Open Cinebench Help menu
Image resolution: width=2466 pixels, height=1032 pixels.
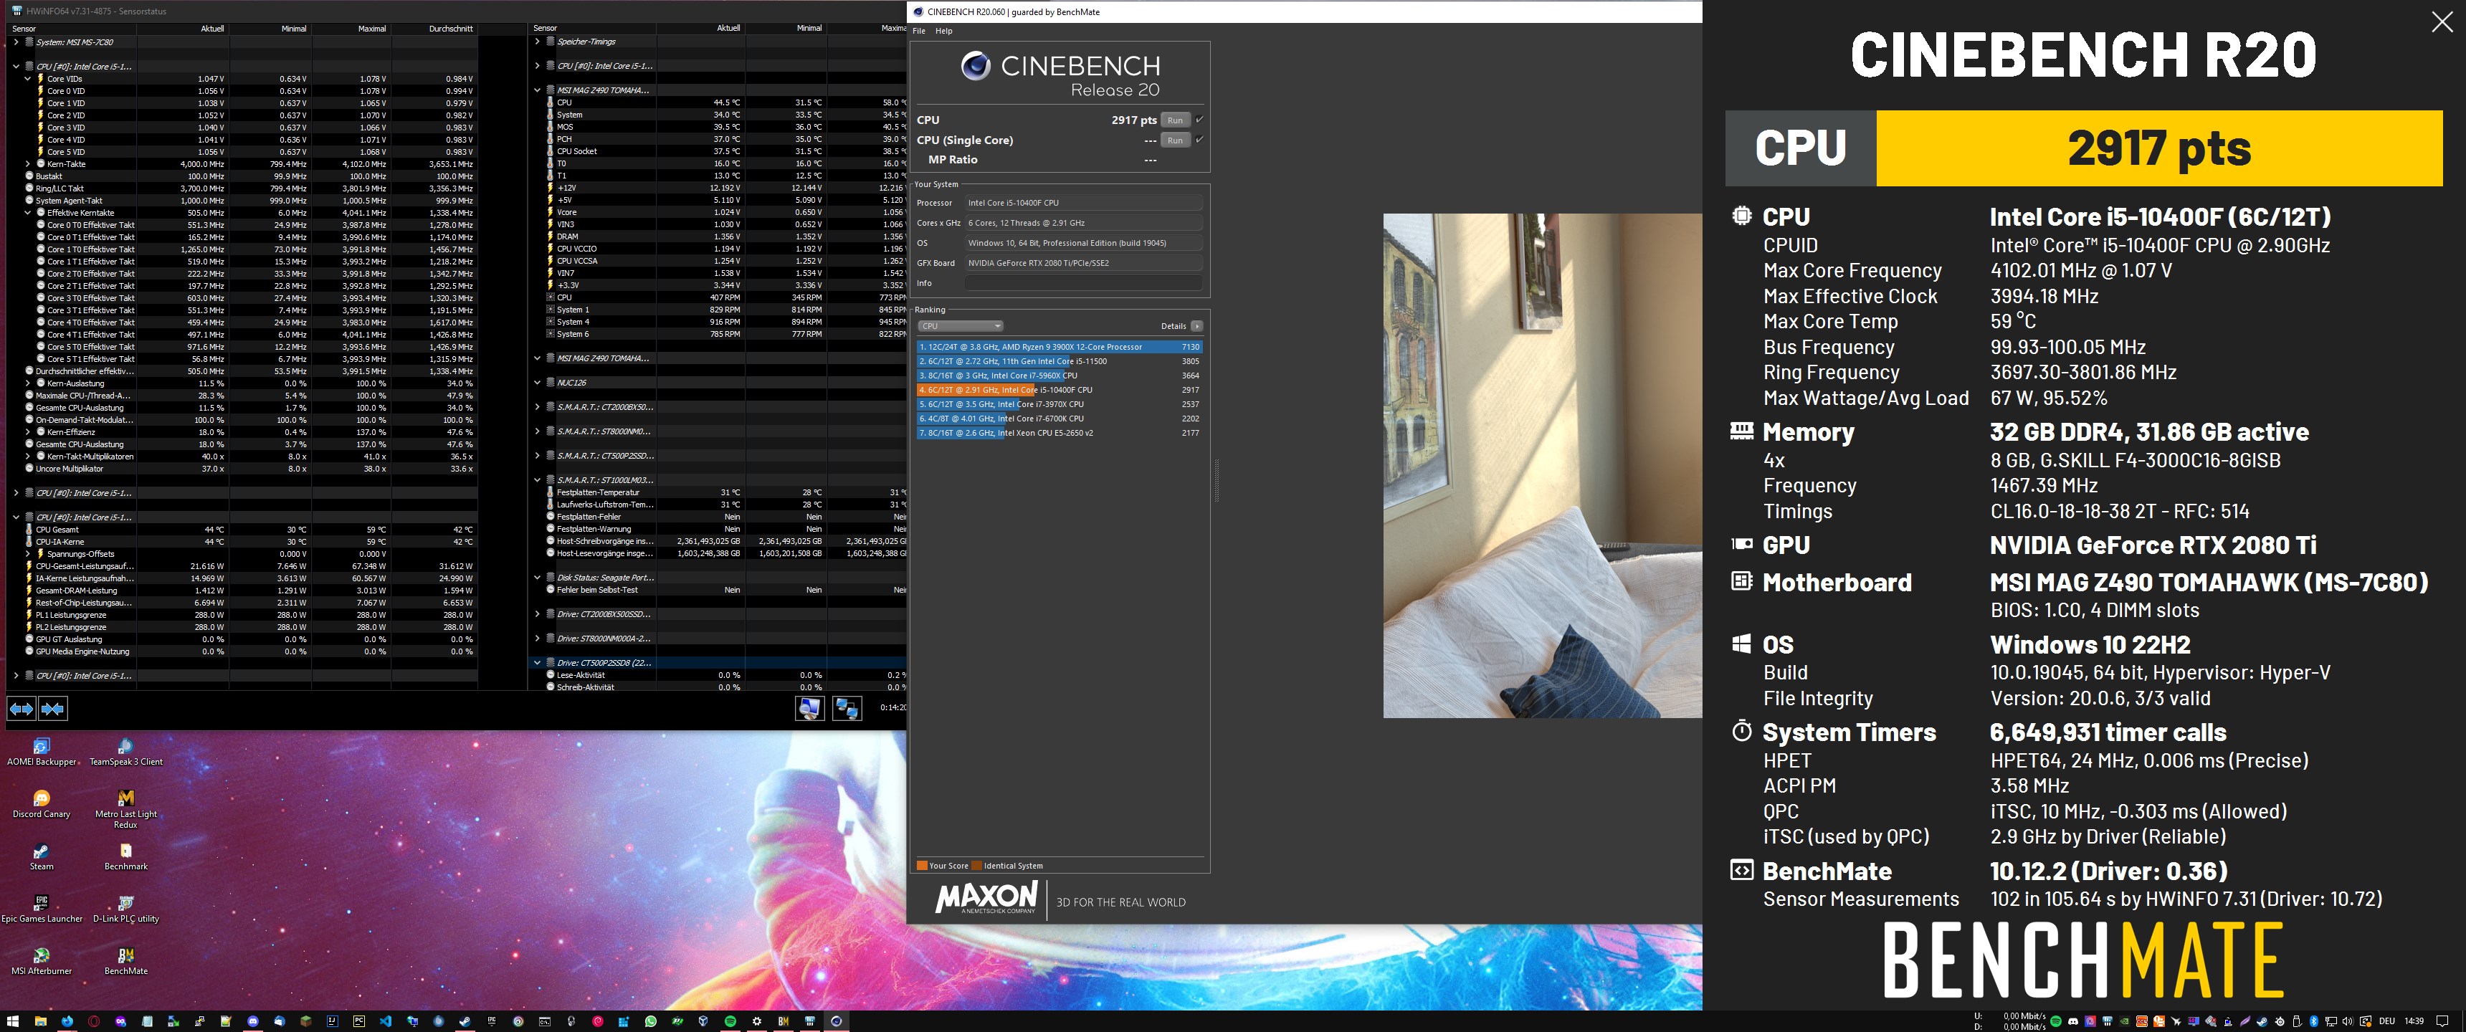tap(944, 31)
